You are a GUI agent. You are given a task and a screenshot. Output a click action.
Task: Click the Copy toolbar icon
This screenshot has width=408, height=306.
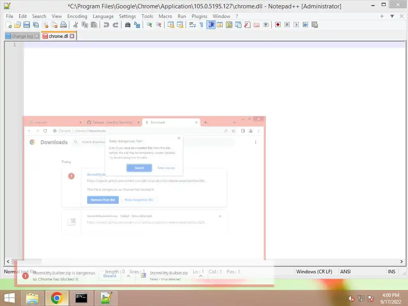(85, 25)
